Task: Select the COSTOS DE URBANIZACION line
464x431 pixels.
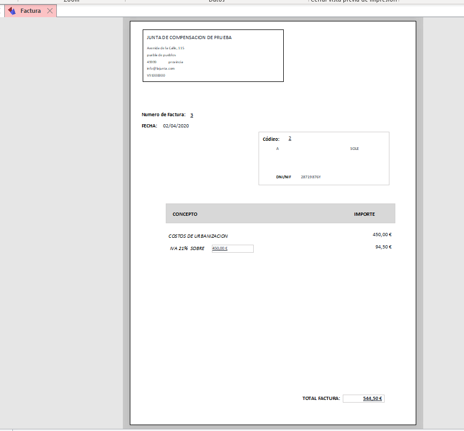Action: tap(198, 236)
